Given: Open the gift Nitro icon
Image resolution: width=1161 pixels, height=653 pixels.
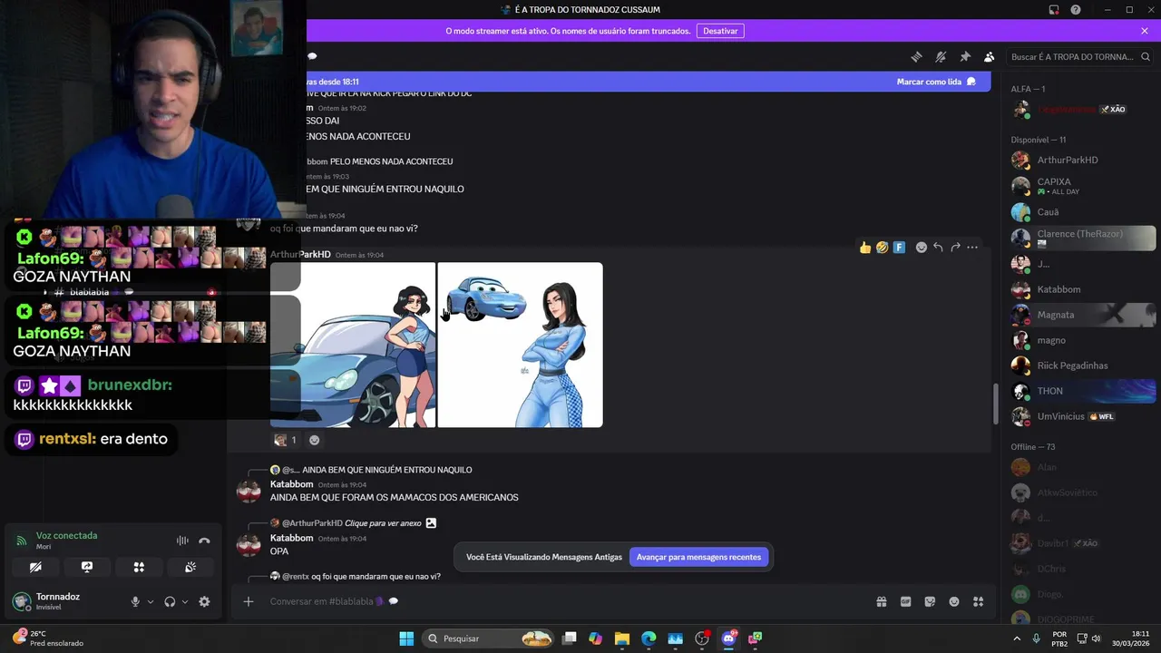Looking at the screenshot, I should pos(881,601).
